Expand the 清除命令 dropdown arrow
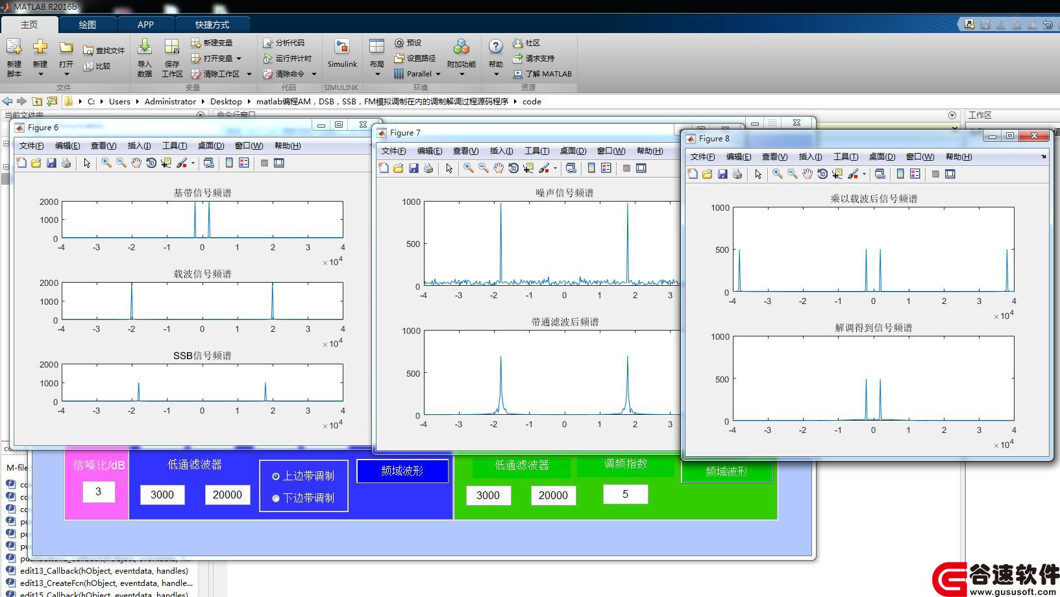 (x=314, y=74)
